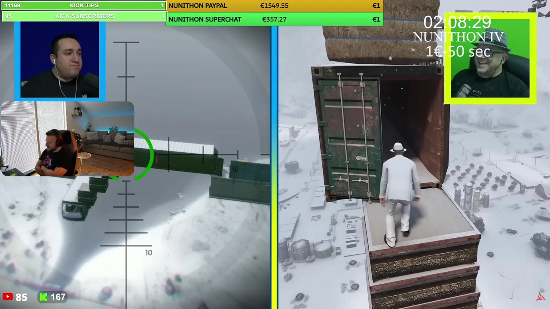Click the living room webcam feed

67,139
